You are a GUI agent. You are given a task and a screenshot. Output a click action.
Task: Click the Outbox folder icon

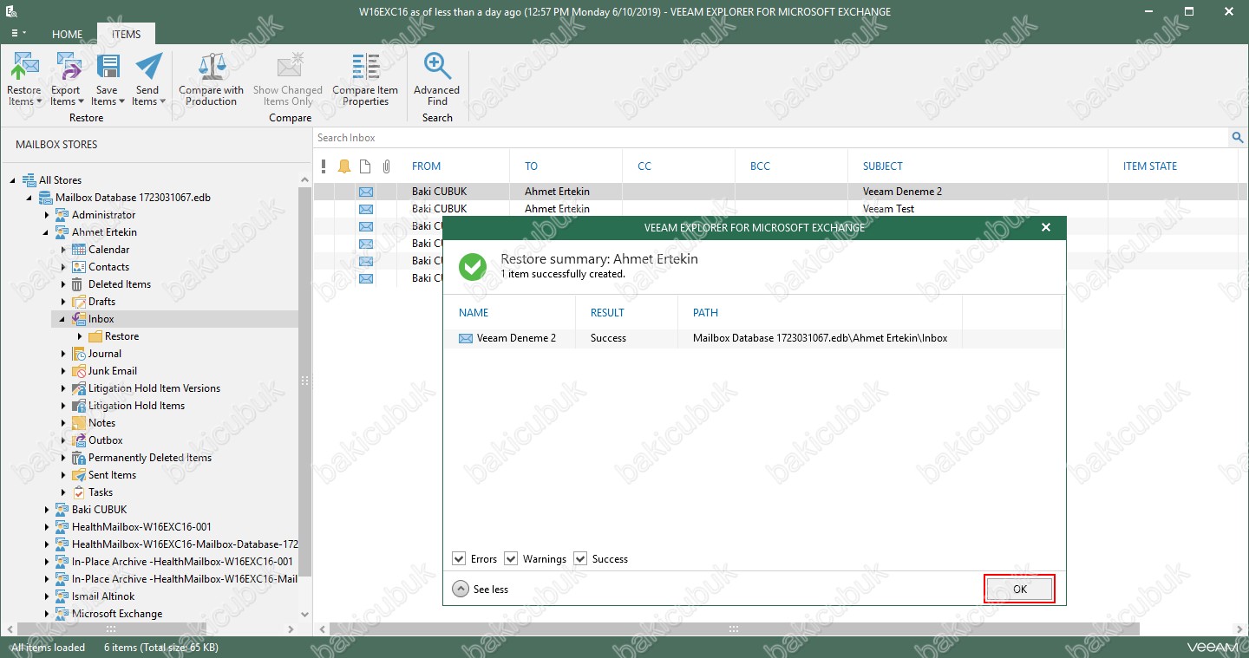pos(79,440)
